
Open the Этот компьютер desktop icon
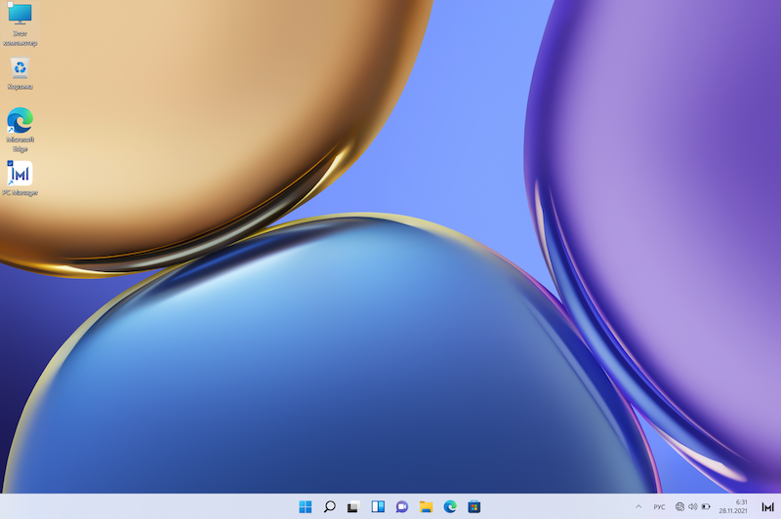pos(20,23)
